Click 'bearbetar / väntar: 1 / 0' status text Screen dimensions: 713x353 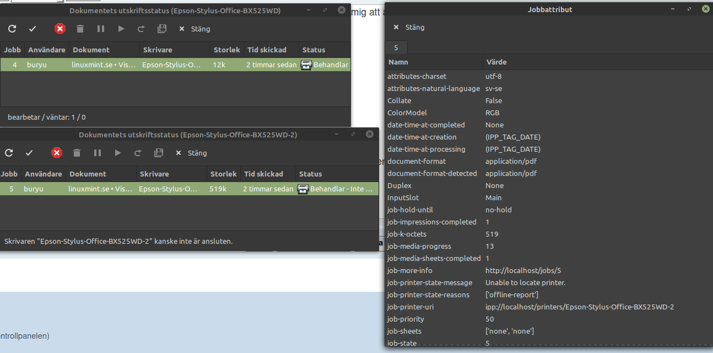click(x=47, y=117)
